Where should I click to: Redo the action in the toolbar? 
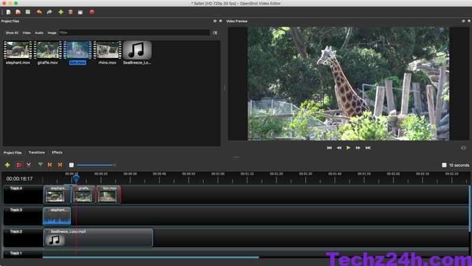pos(50,12)
